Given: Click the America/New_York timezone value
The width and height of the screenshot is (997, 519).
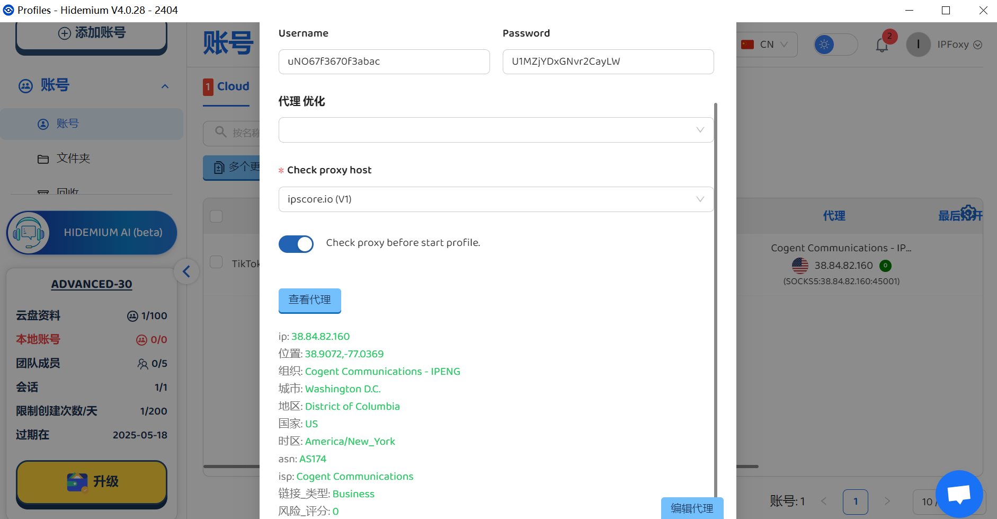Looking at the screenshot, I should coord(350,442).
